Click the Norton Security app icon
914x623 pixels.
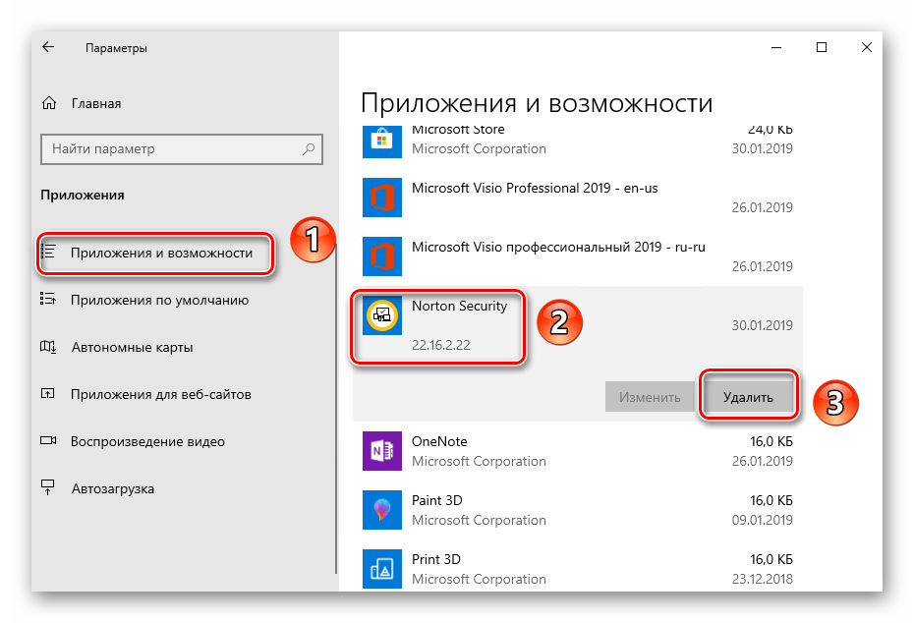coord(381,315)
